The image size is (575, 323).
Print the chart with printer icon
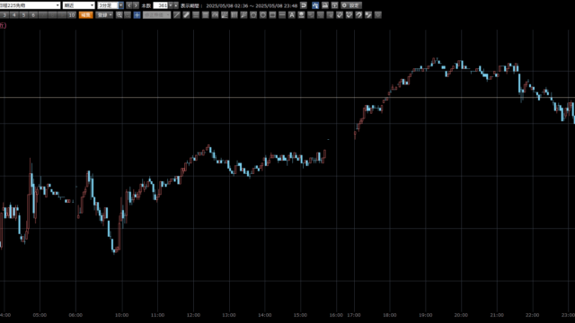coord(325,5)
